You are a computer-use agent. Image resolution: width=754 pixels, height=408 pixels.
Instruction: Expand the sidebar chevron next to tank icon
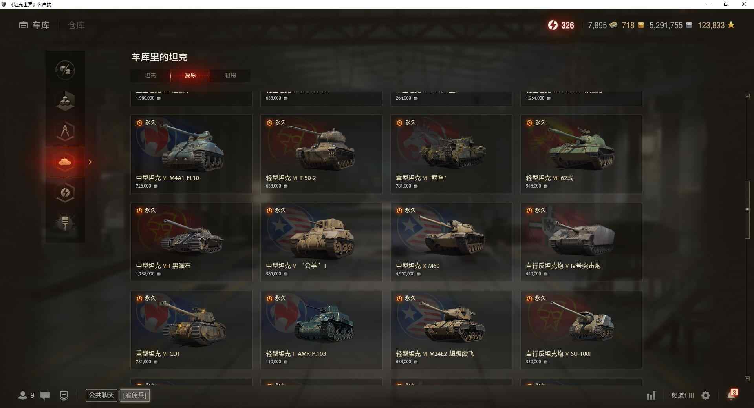point(90,162)
